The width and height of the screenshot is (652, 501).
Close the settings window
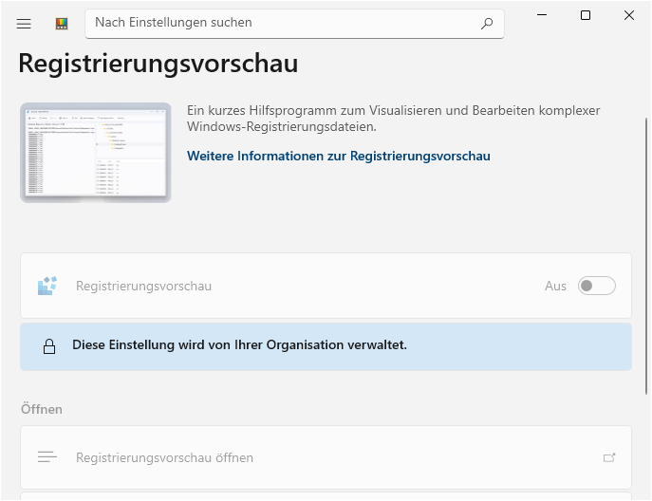[x=629, y=15]
